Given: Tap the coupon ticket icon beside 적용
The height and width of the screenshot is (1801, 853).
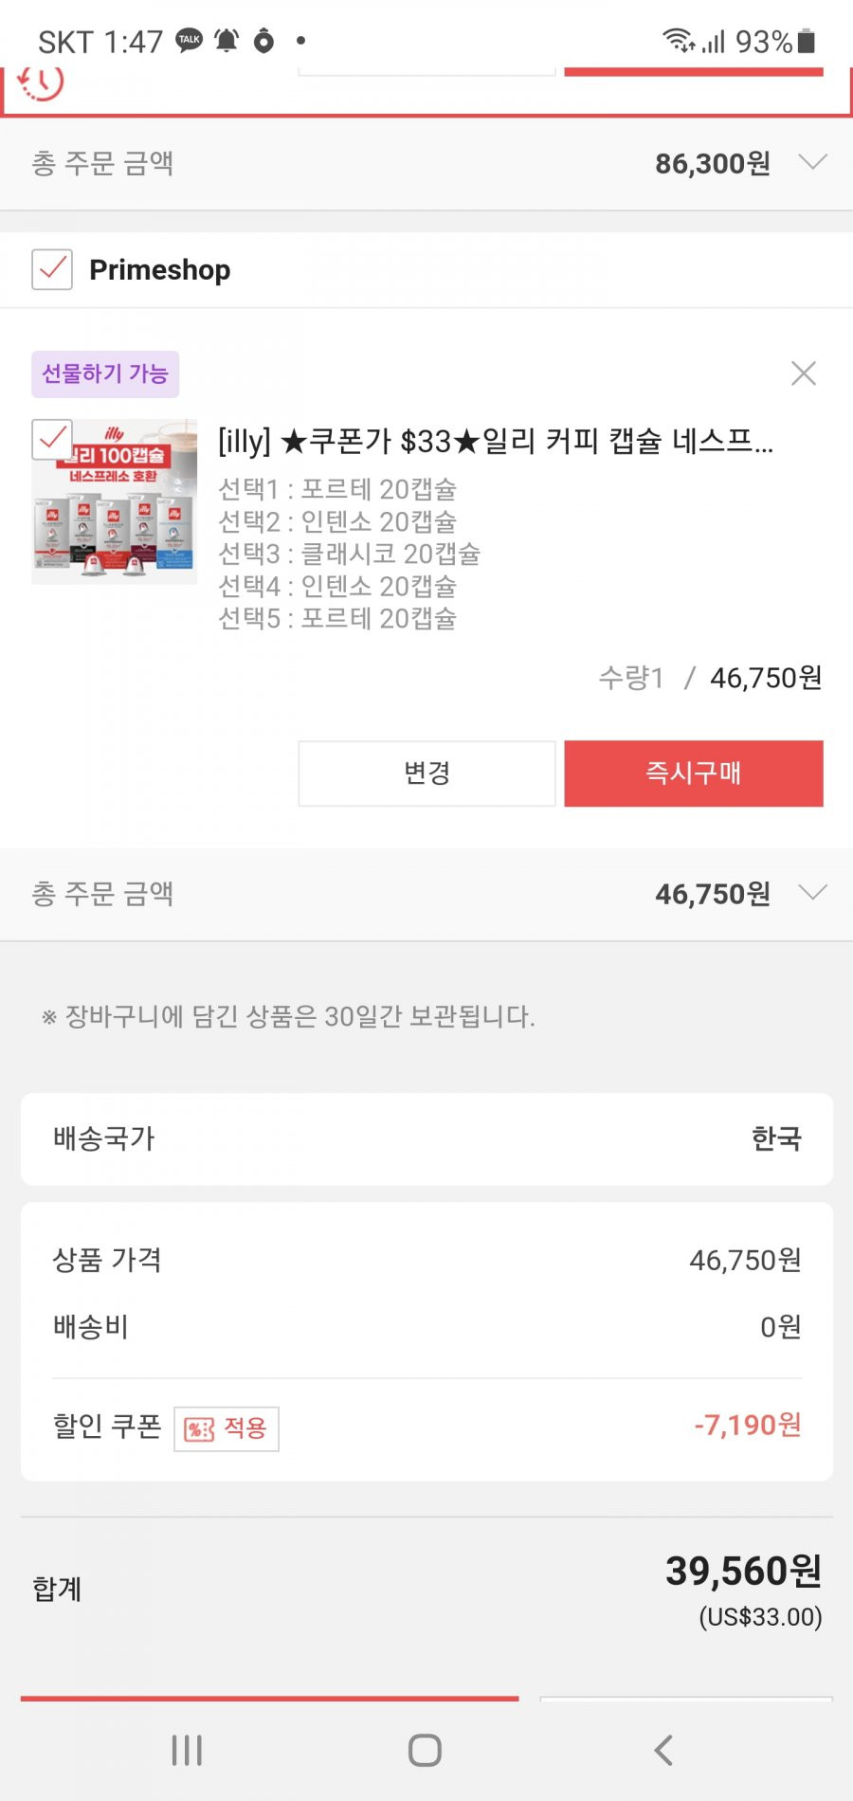Looking at the screenshot, I should tap(199, 1428).
